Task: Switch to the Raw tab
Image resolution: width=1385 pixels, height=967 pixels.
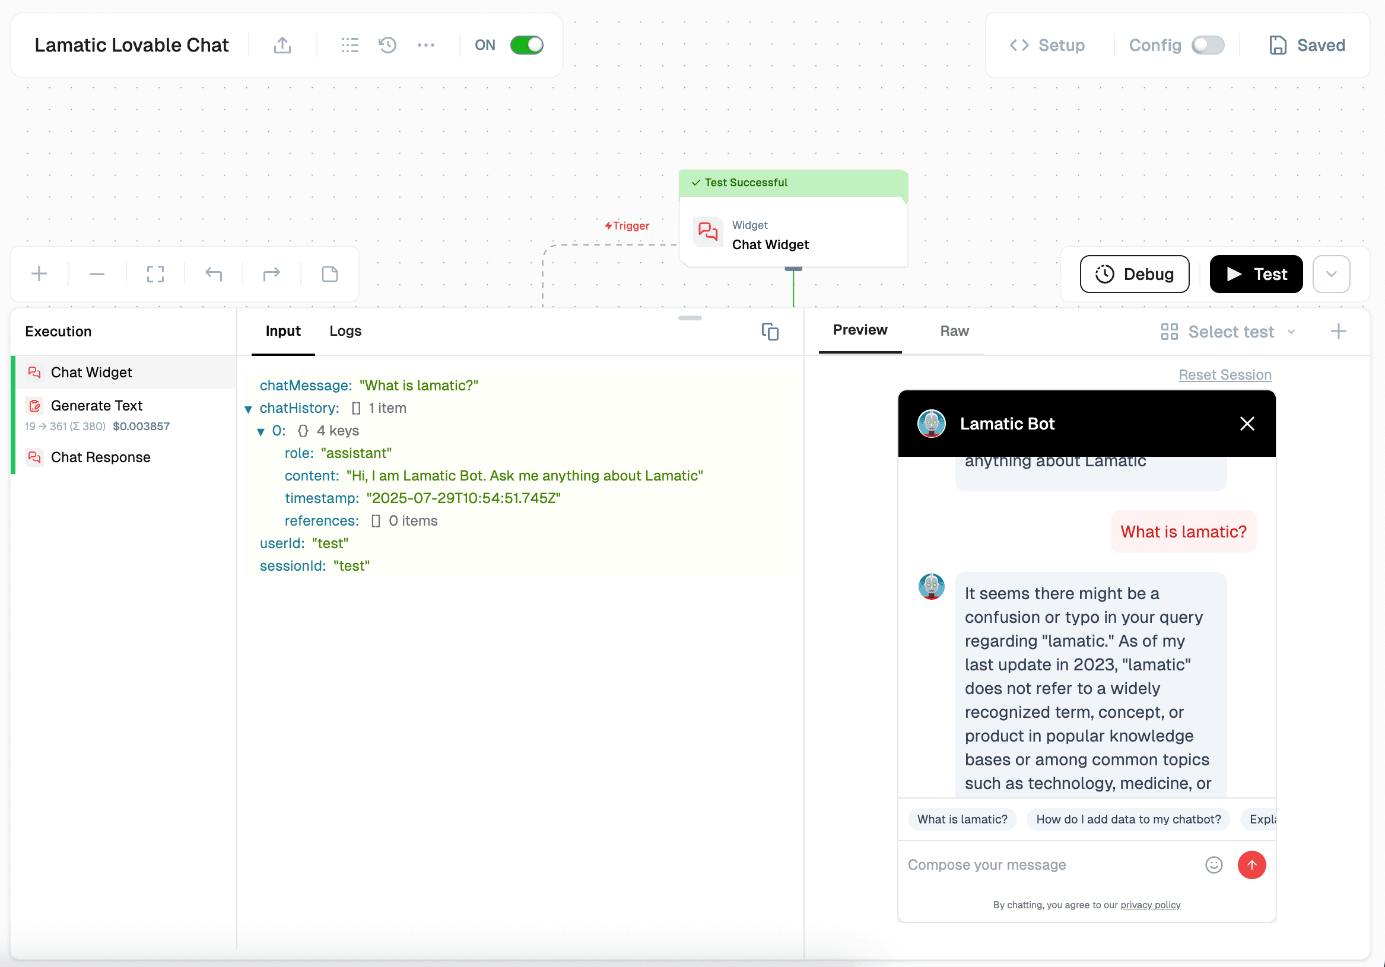Action: coord(954,331)
